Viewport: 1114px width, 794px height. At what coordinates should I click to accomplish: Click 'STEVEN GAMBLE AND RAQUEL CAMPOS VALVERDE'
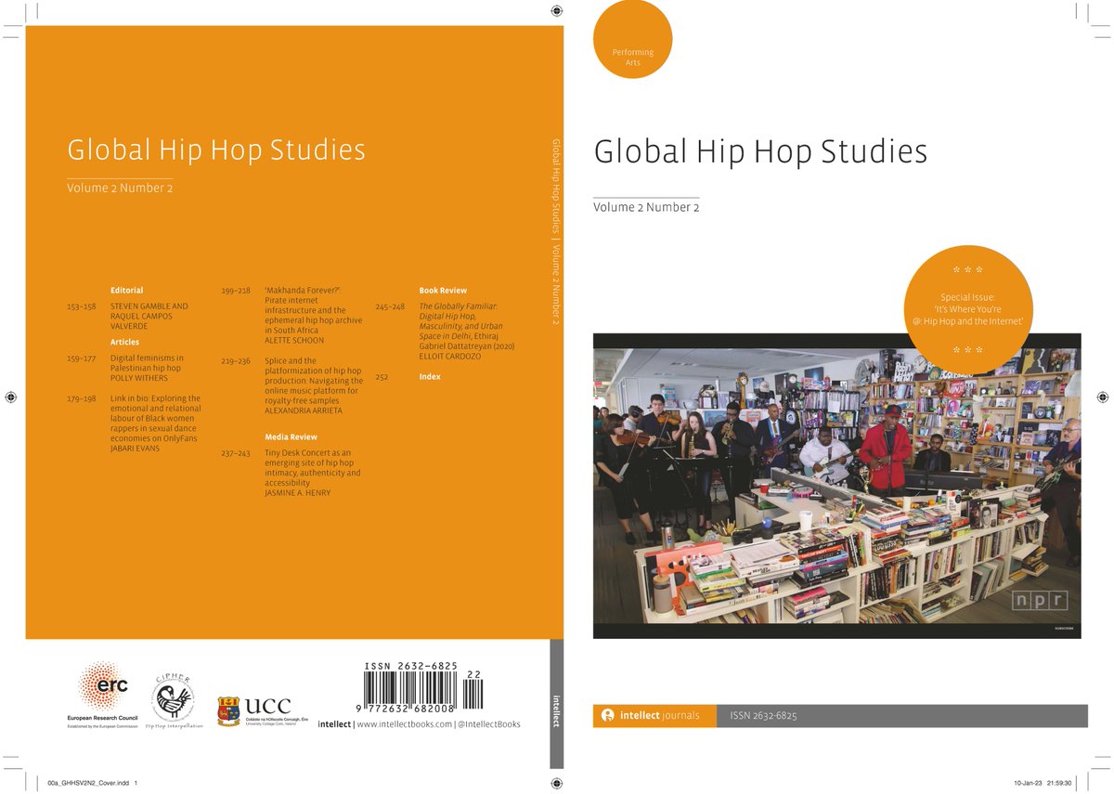[x=149, y=316]
